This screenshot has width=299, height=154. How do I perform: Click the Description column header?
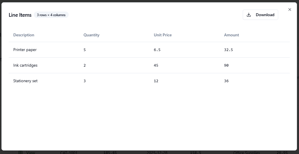coord(24,35)
